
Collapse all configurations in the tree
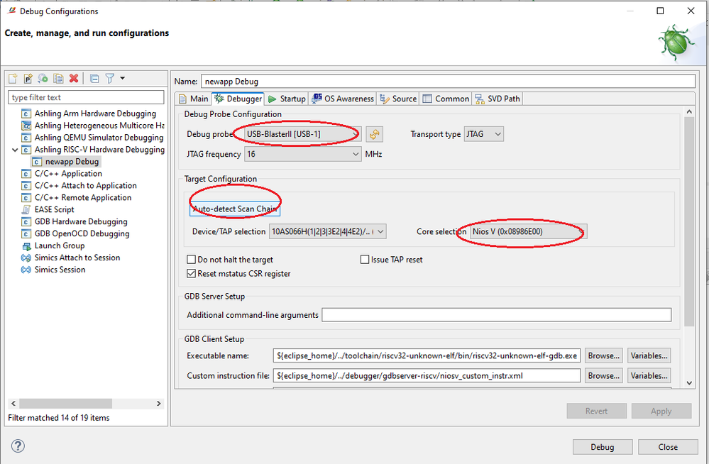94,79
